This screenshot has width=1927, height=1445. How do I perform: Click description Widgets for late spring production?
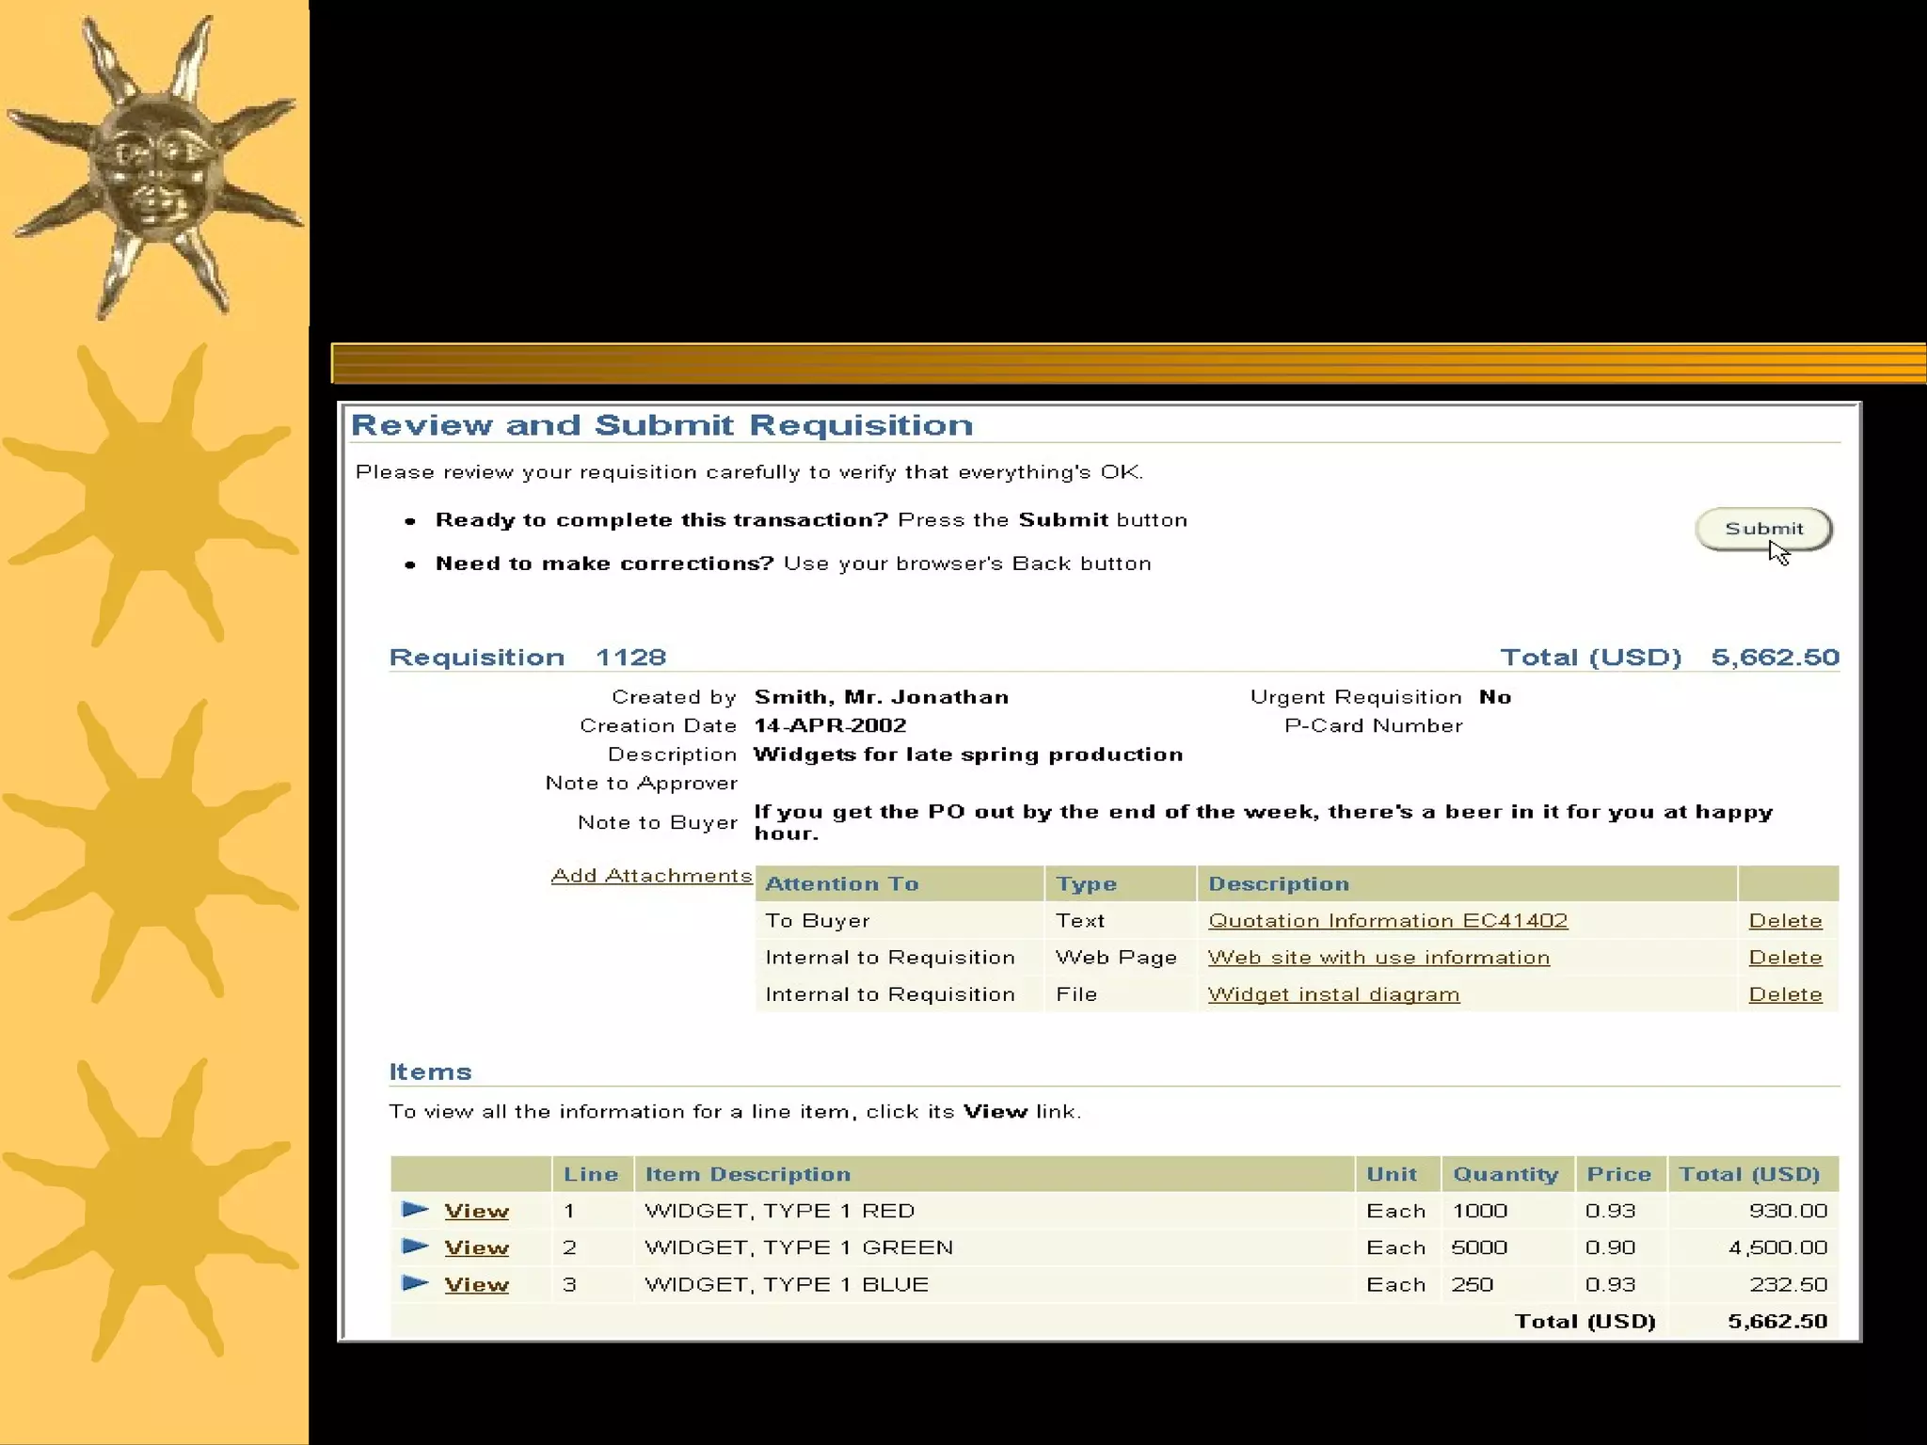pos(968,754)
